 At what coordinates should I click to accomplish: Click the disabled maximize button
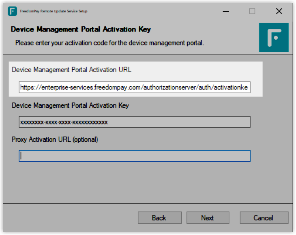[x=252, y=11]
